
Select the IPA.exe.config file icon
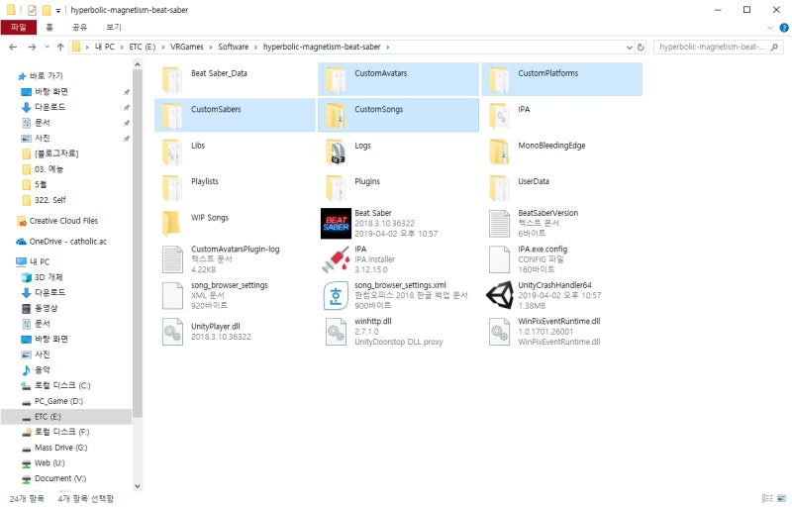(499, 259)
